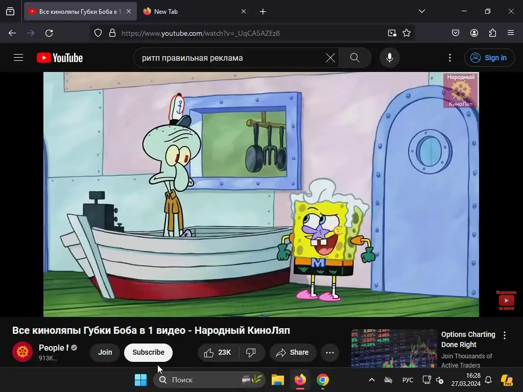523x392 pixels.
Task: Open Firefox application menu
Action: pyautogui.click(x=511, y=33)
